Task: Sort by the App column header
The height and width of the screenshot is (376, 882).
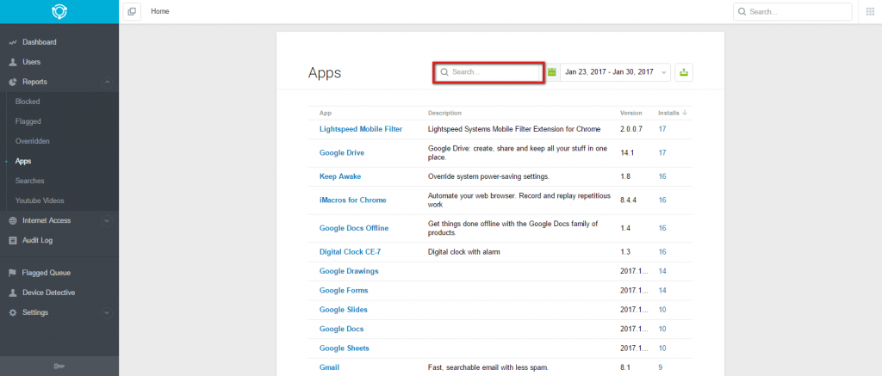Action: (325, 113)
